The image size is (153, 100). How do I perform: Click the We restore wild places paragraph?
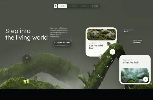click(x=59, y=32)
